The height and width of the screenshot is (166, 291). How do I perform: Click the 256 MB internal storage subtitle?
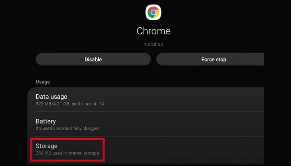67,153
